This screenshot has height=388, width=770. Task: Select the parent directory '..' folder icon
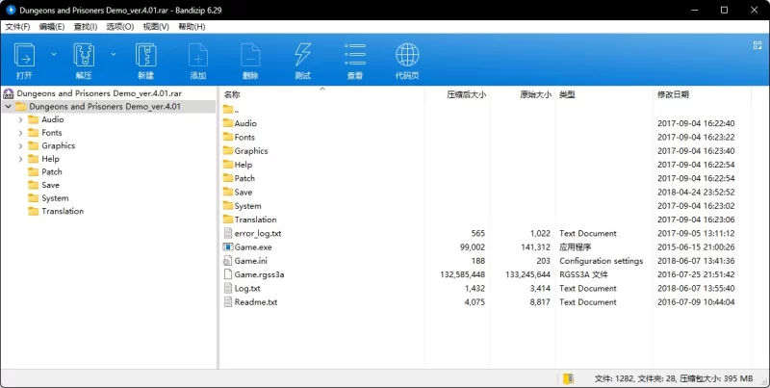[228, 109]
